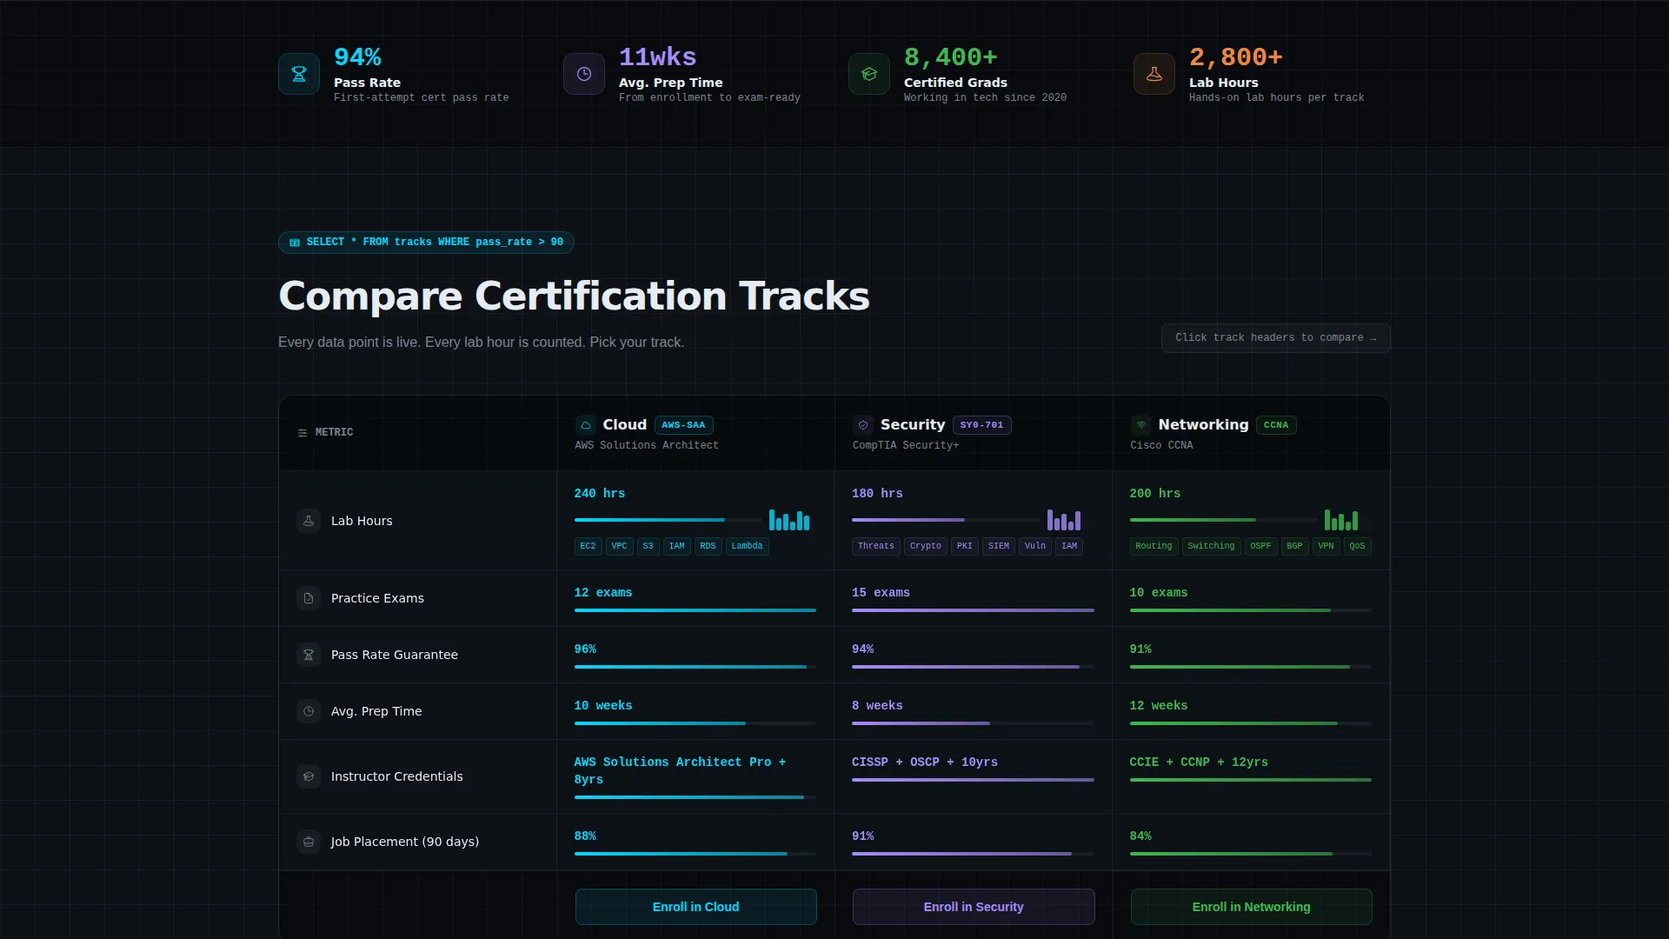The image size is (1669, 939).
Task: Click the Cloud 240 hrs progress bar
Action: coord(668,520)
